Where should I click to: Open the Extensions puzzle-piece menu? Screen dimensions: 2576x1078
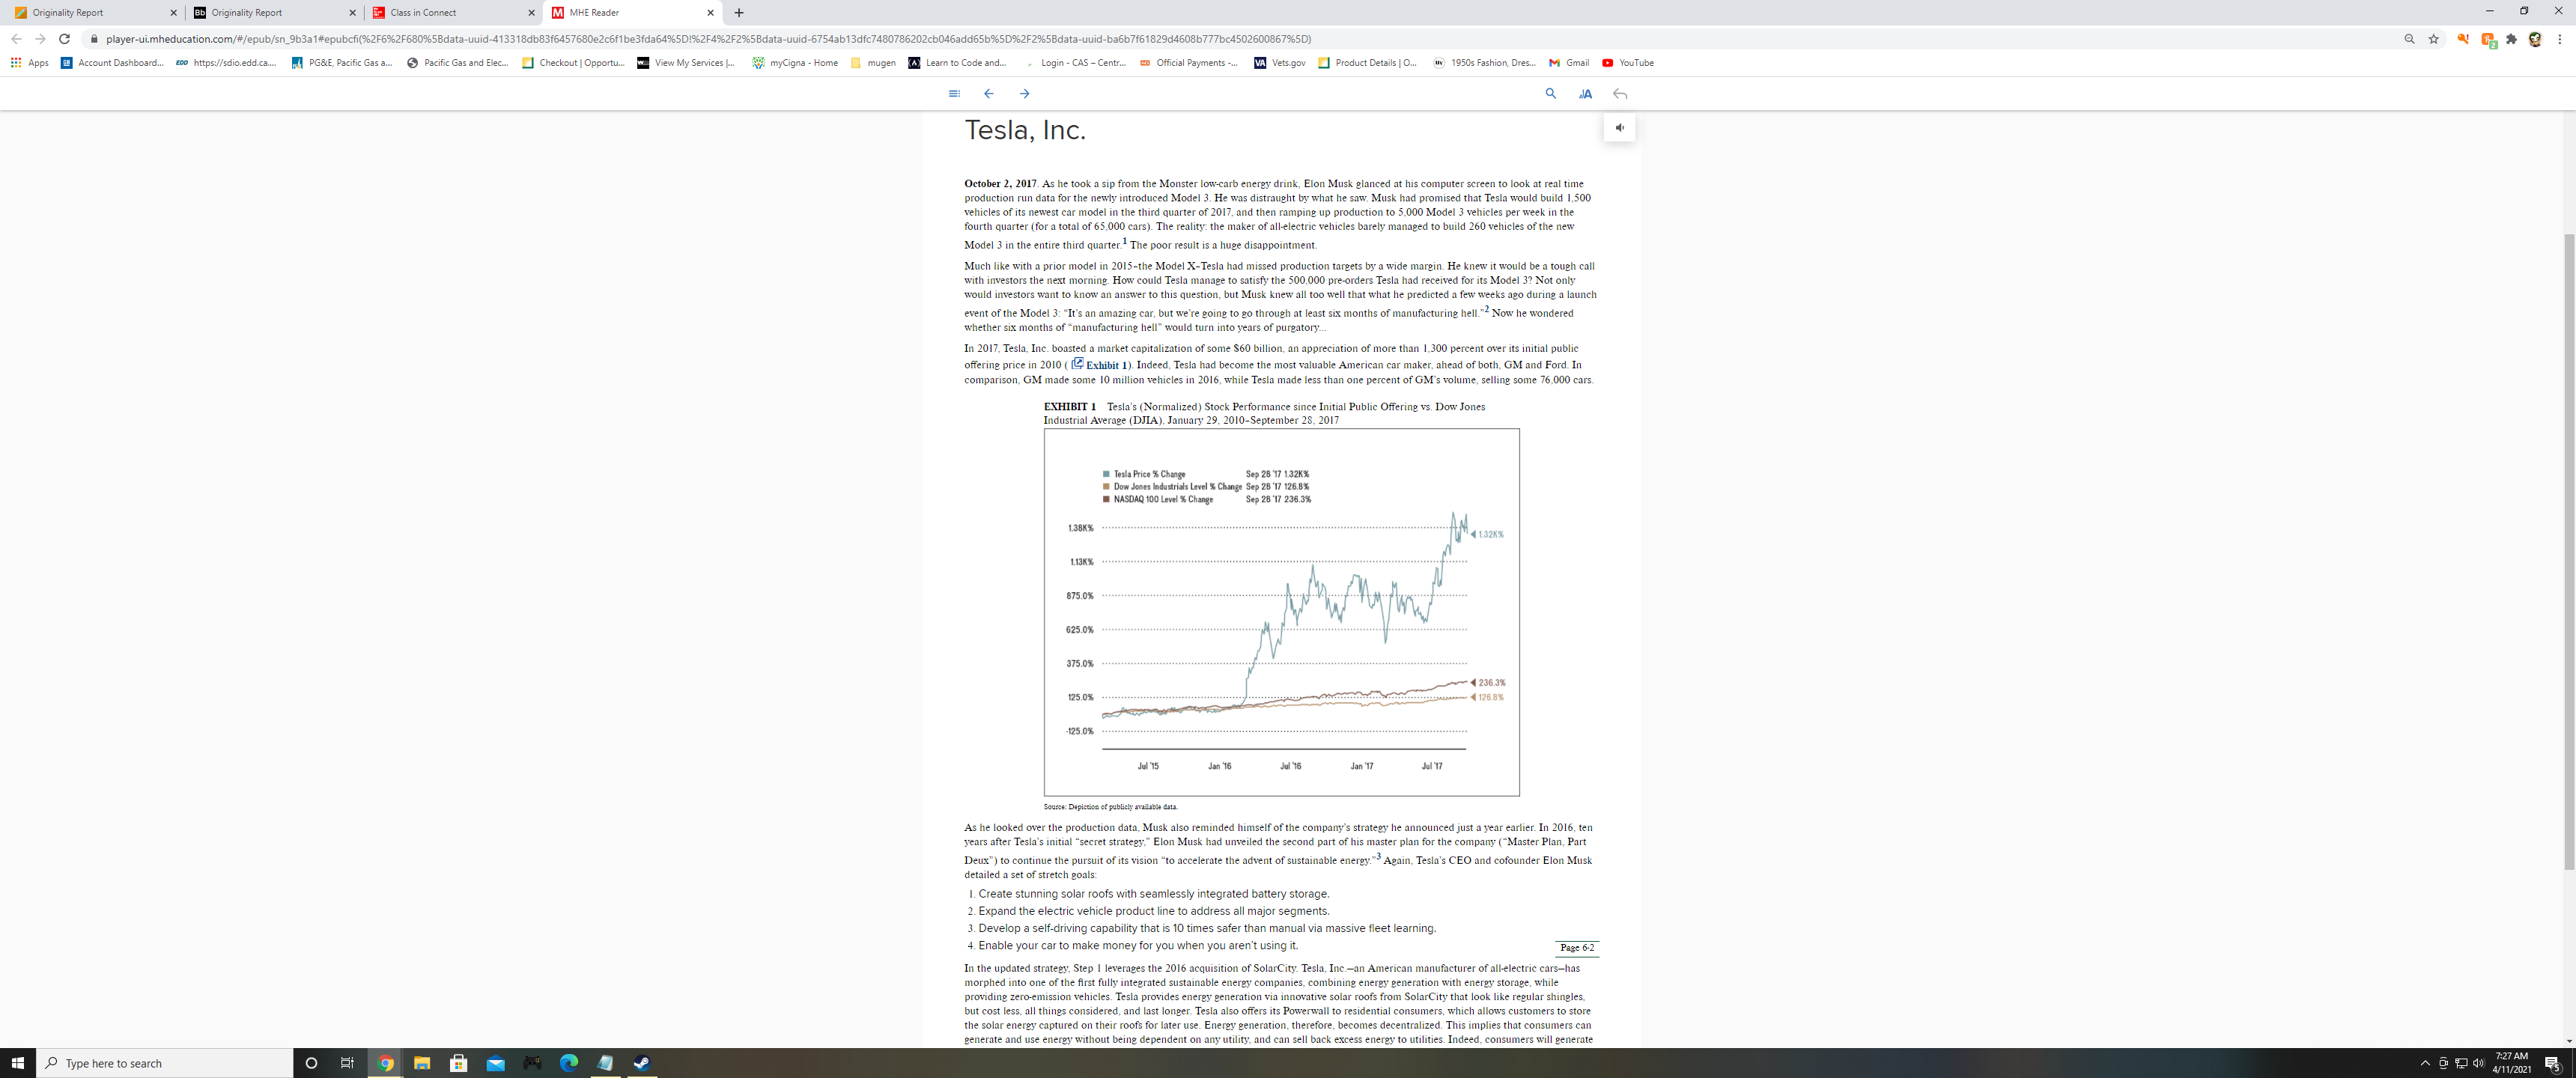pyautogui.click(x=2511, y=39)
